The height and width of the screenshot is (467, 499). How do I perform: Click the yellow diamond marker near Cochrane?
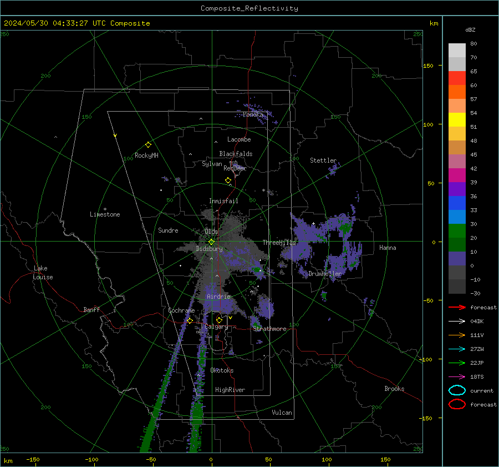coord(190,320)
